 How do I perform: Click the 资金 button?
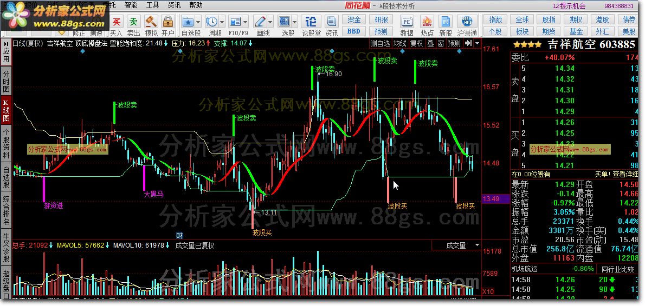(x=354, y=19)
